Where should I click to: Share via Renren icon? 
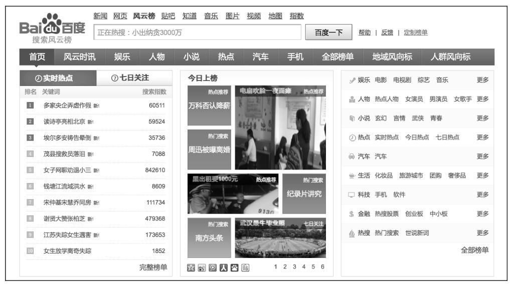[223, 267]
